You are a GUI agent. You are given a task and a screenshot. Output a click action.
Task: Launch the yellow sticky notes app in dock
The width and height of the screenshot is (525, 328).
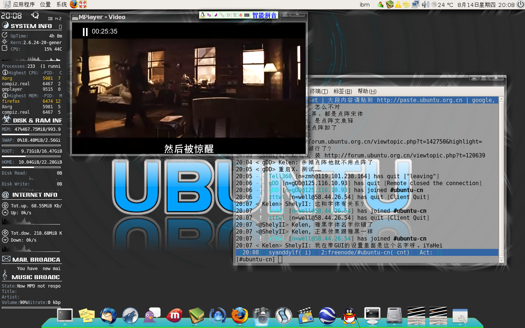(x=87, y=316)
